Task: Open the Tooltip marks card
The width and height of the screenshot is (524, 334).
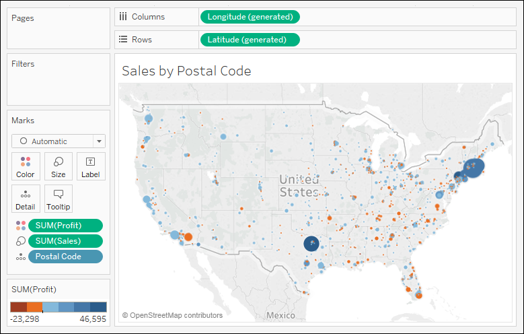Action: coord(58,199)
